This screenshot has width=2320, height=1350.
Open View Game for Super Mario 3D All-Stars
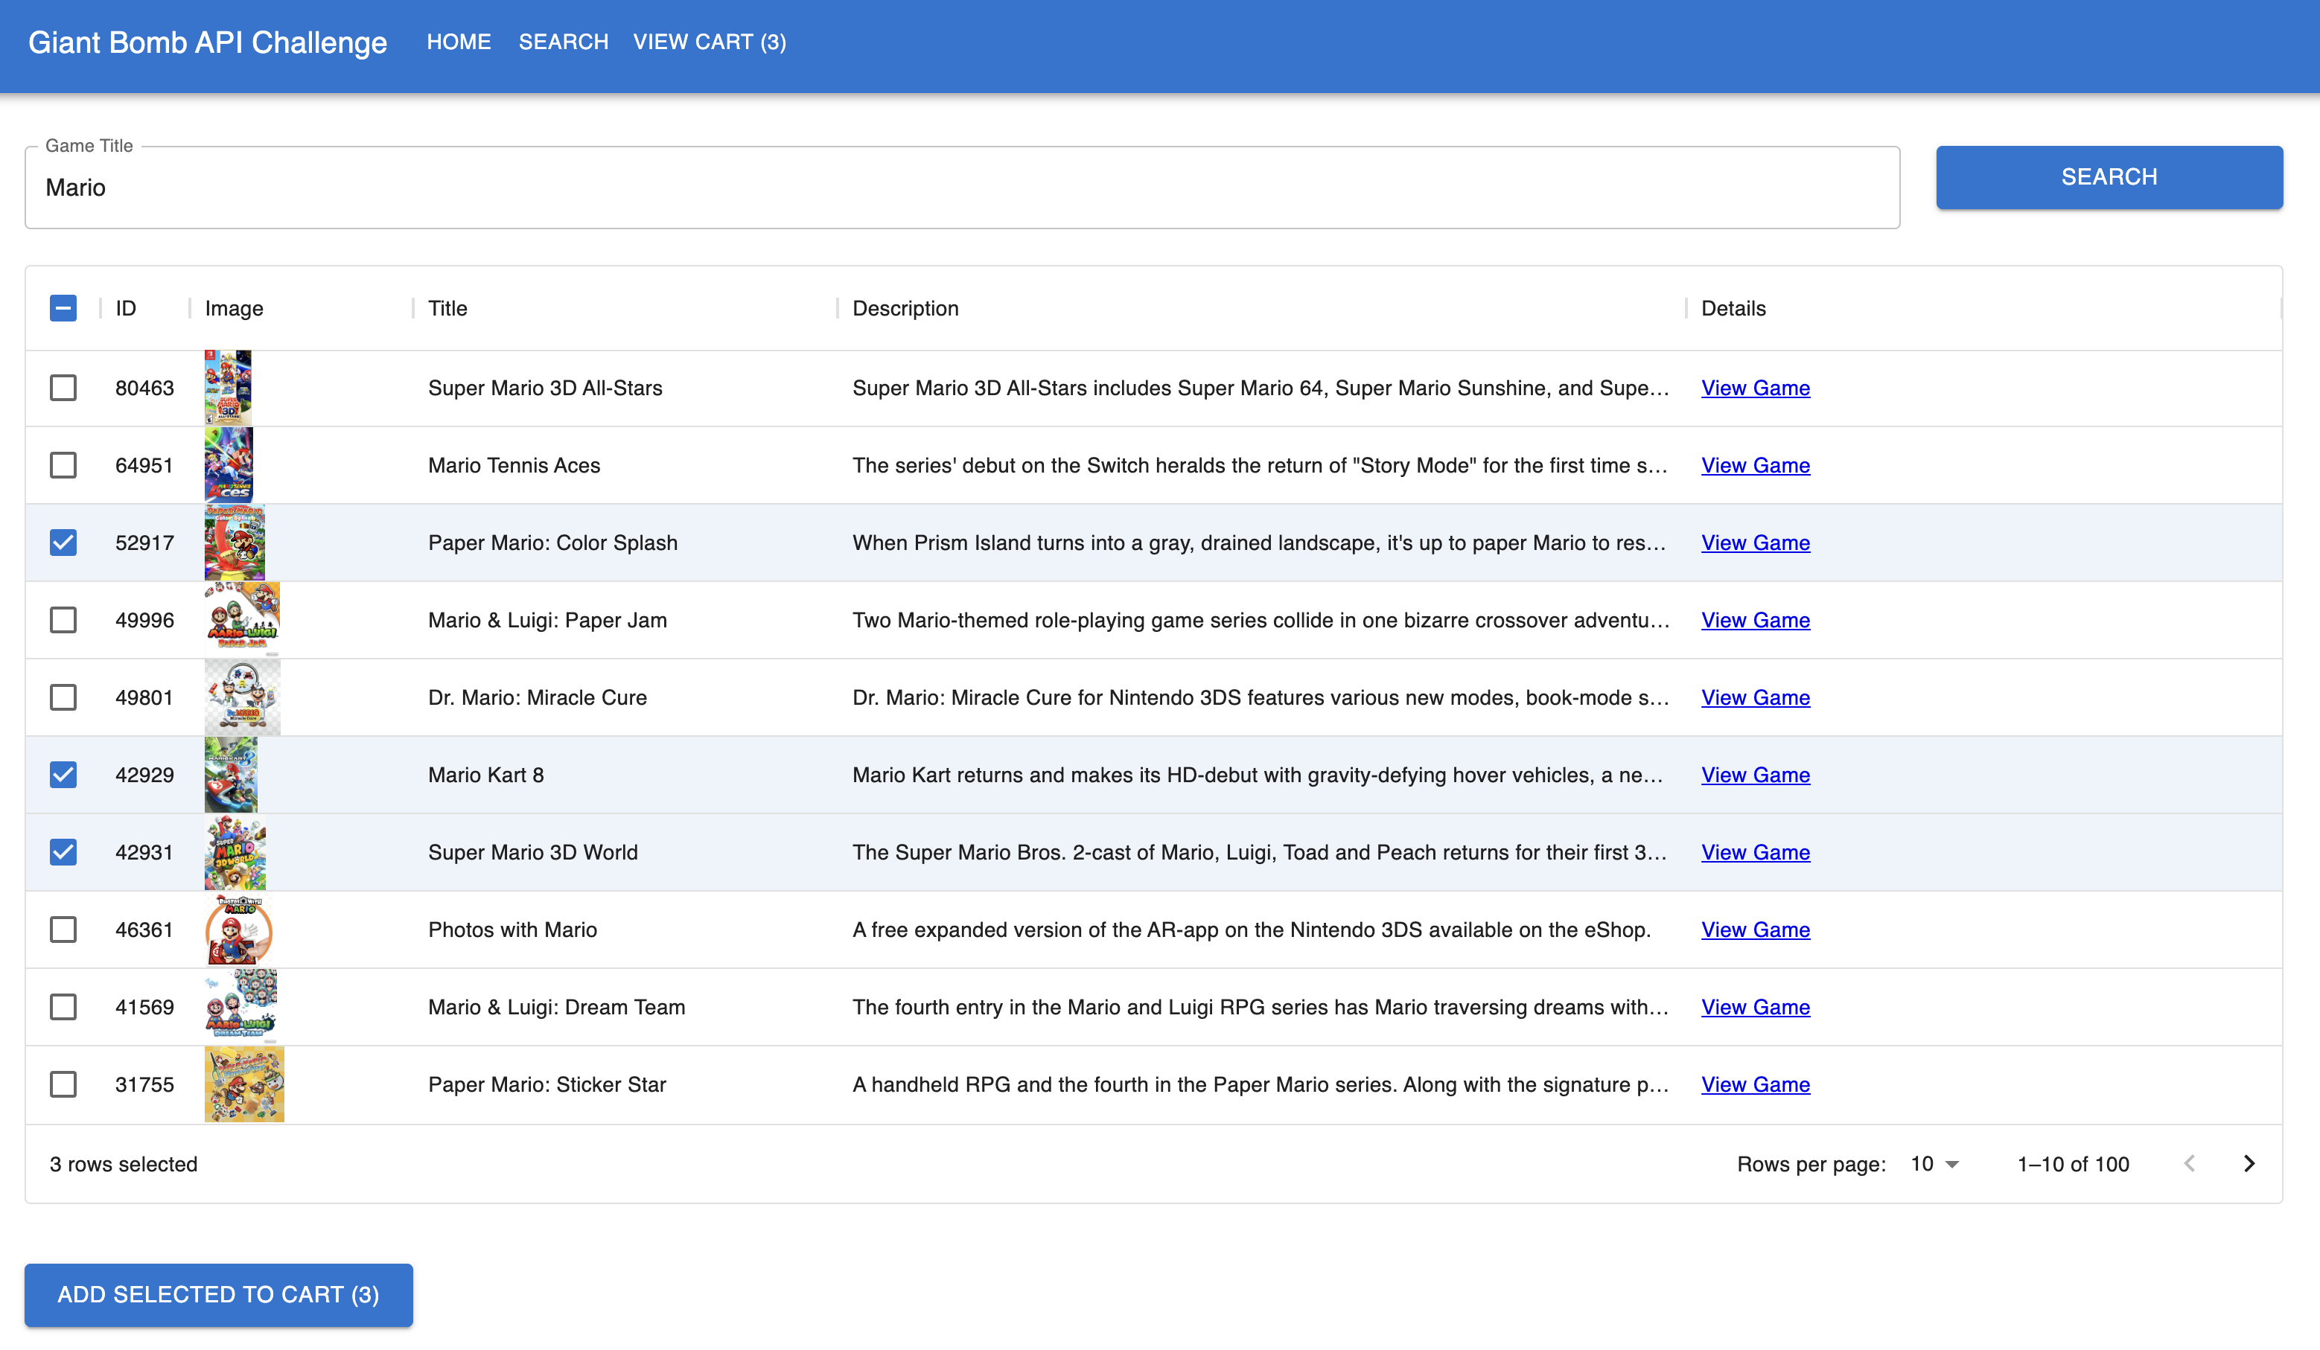coord(1755,388)
